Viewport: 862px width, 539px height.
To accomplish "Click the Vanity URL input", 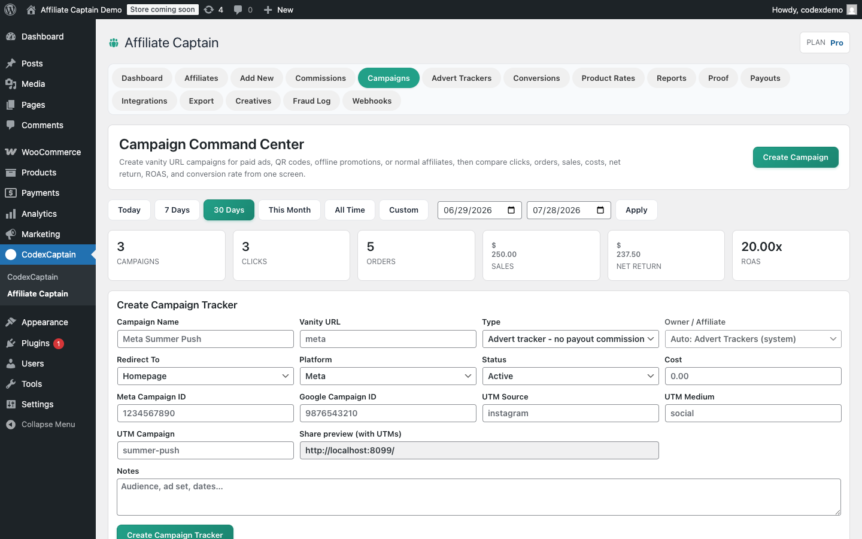I will point(388,339).
